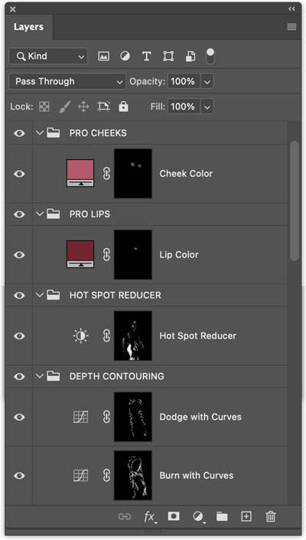Select the Hot Spot Reducer layer mask thumbnail
This screenshot has height=540, width=306.
coord(133,335)
